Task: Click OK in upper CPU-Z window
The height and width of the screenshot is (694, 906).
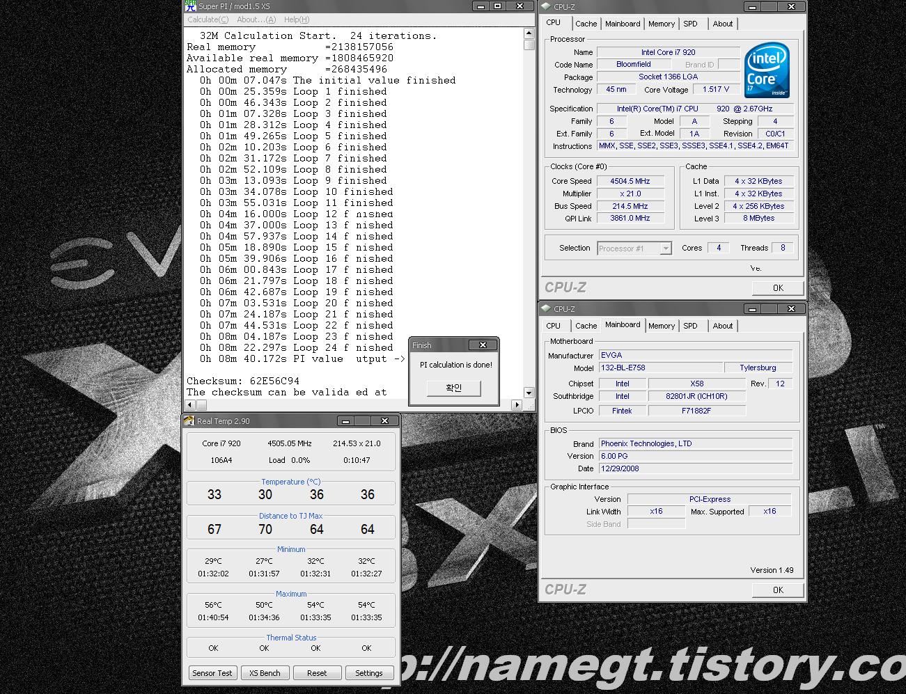Action: coord(778,287)
